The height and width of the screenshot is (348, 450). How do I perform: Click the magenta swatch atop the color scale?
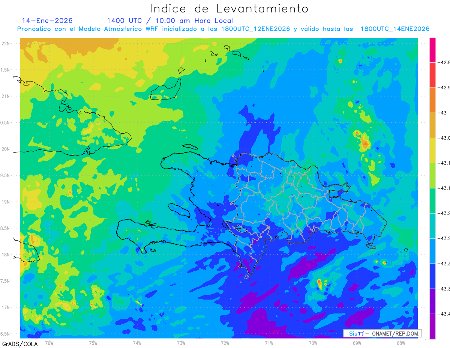click(x=432, y=50)
